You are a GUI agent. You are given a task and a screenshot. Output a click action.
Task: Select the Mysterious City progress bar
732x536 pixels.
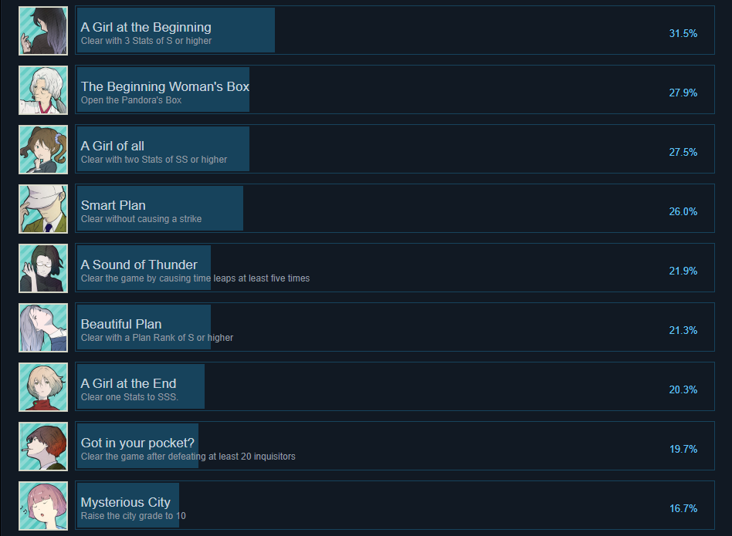tap(128, 506)
